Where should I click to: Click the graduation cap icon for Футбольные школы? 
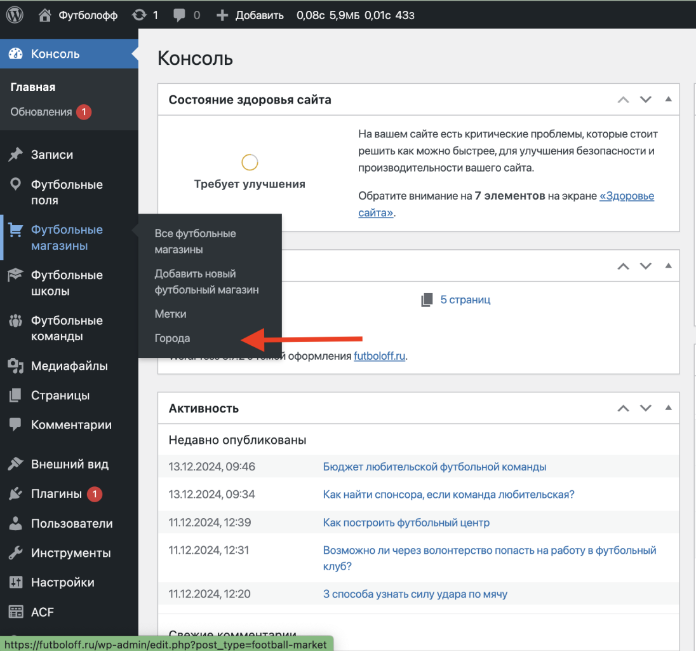pos(15,275)
